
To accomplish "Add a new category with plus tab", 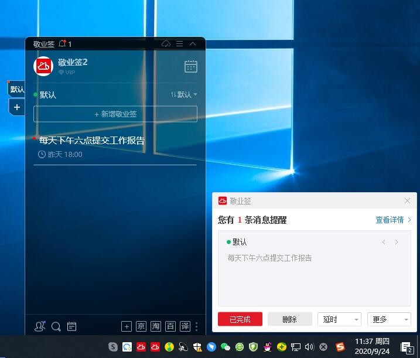I will click(x=17, y=107).
